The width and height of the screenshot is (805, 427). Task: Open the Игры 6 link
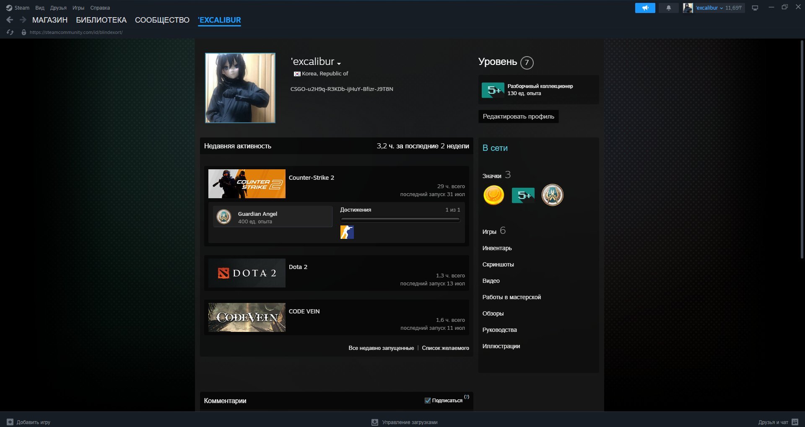click(494, 231)
